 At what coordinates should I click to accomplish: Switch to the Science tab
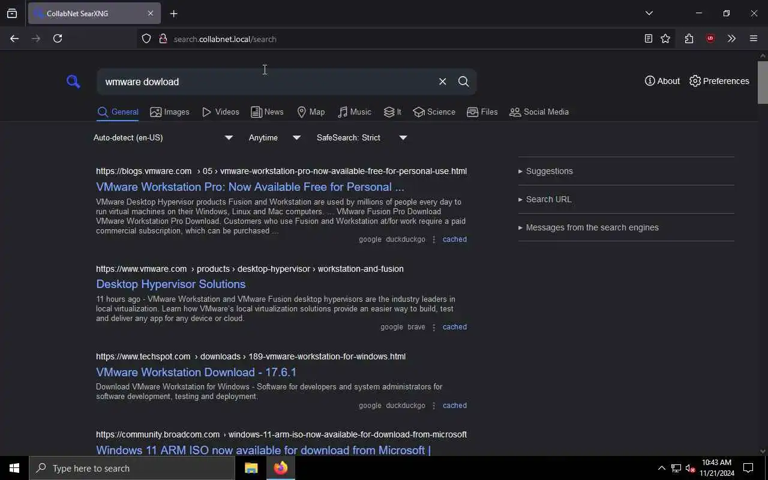[x=434, y=112]
